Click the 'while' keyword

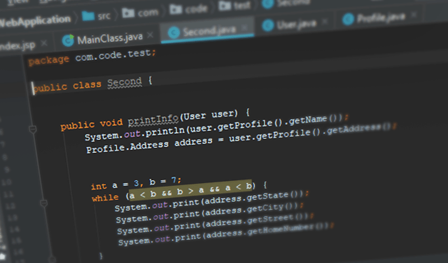click(x=105, y=198)
